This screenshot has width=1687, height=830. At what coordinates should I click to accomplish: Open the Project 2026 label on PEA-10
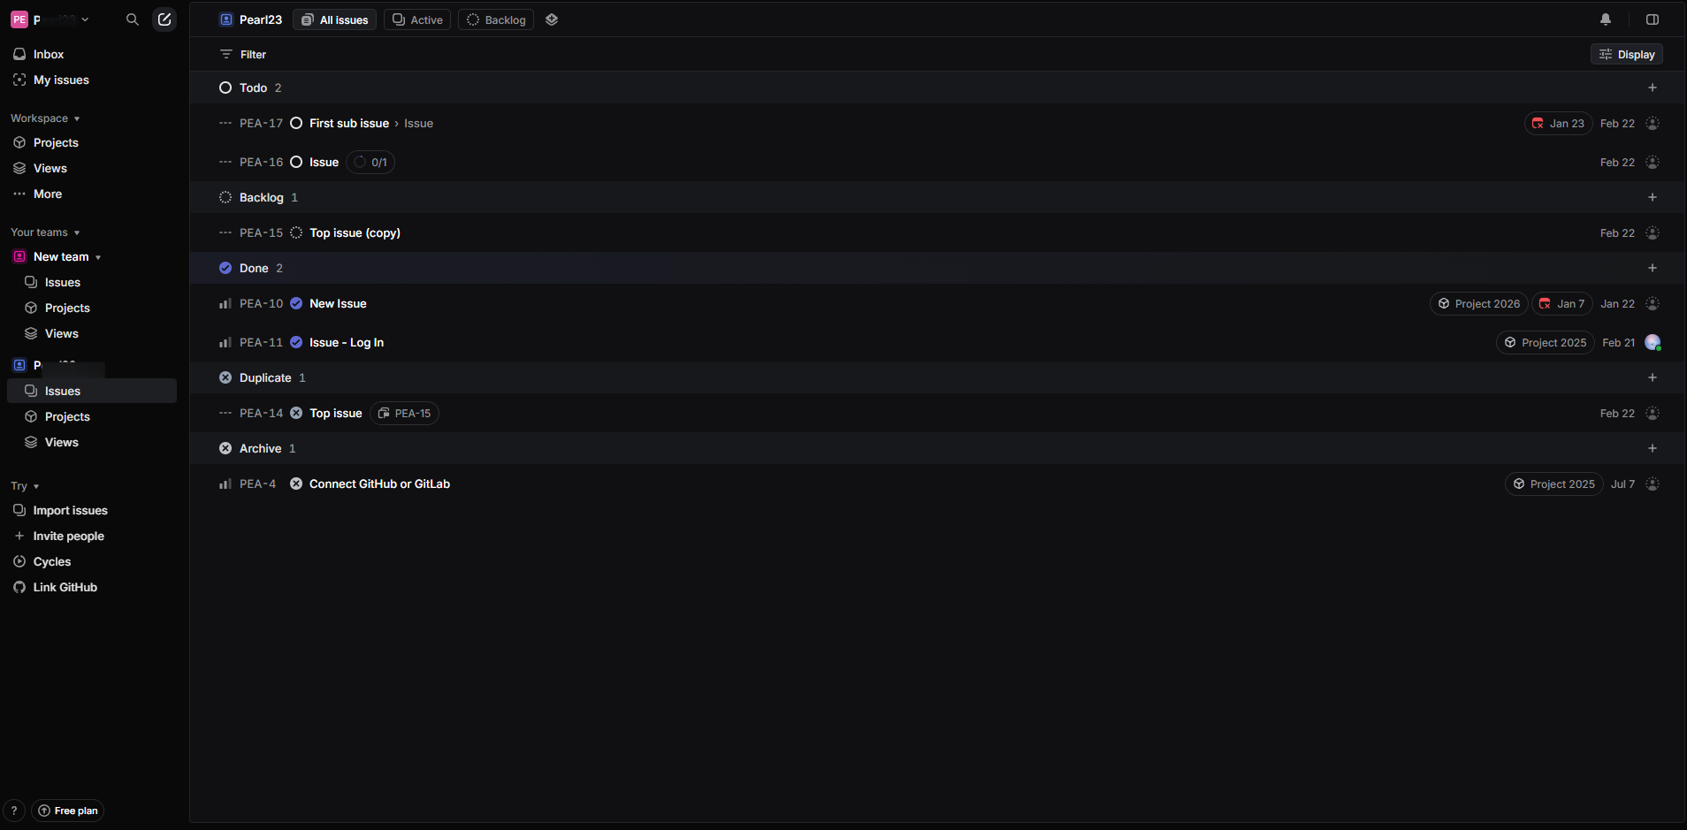[x=1478, y=303]
